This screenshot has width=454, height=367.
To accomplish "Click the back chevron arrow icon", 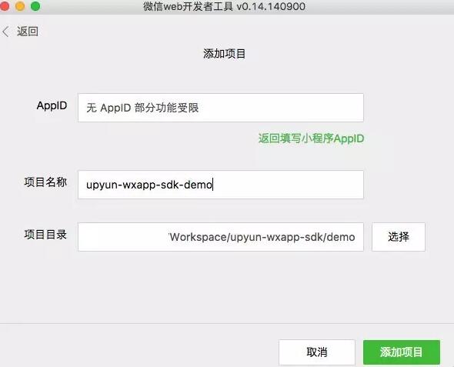I will 5,32.
